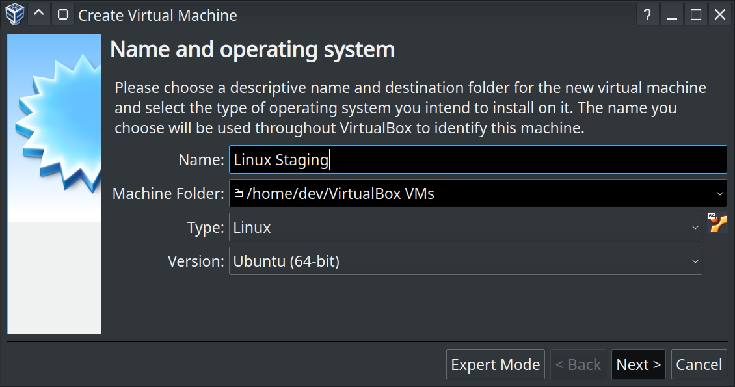Close the wizard with the title bar X
This screenshot has height=387, width=735.
click(x=720, y=15)
